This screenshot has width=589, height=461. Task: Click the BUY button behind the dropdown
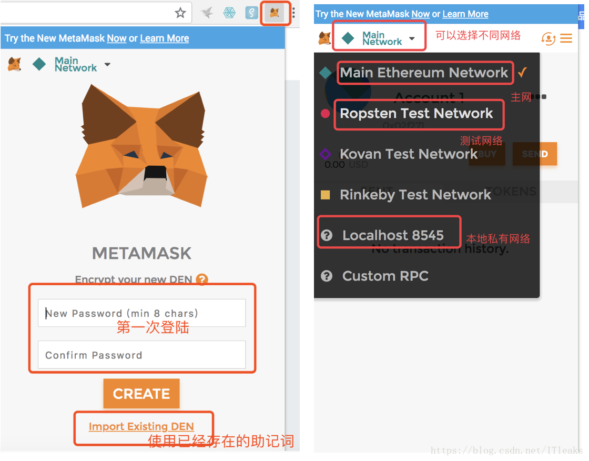[x=487, y=154]
